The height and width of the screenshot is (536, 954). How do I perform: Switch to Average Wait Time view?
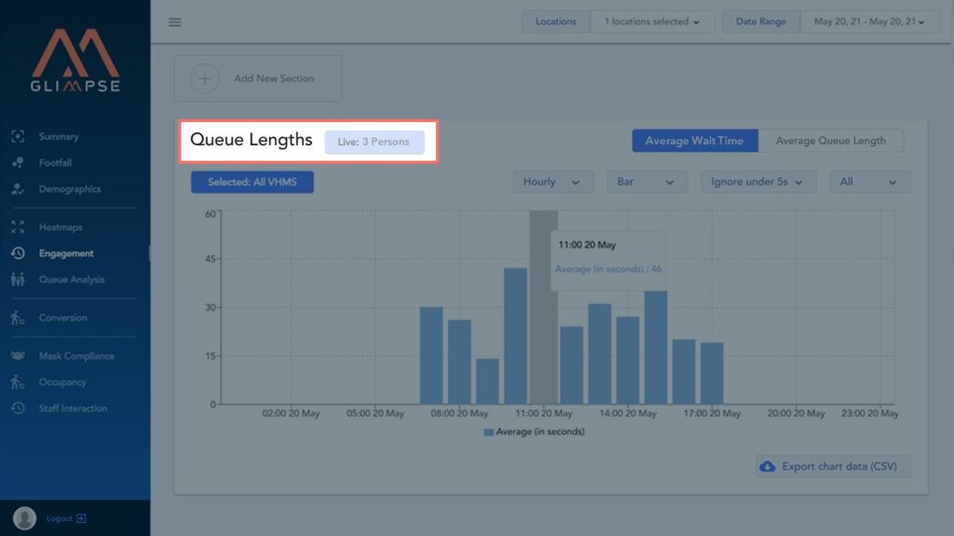click(694, 141)
